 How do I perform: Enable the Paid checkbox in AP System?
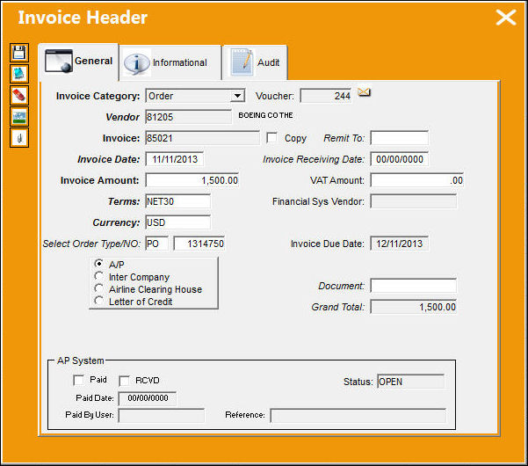click(79, 380)
